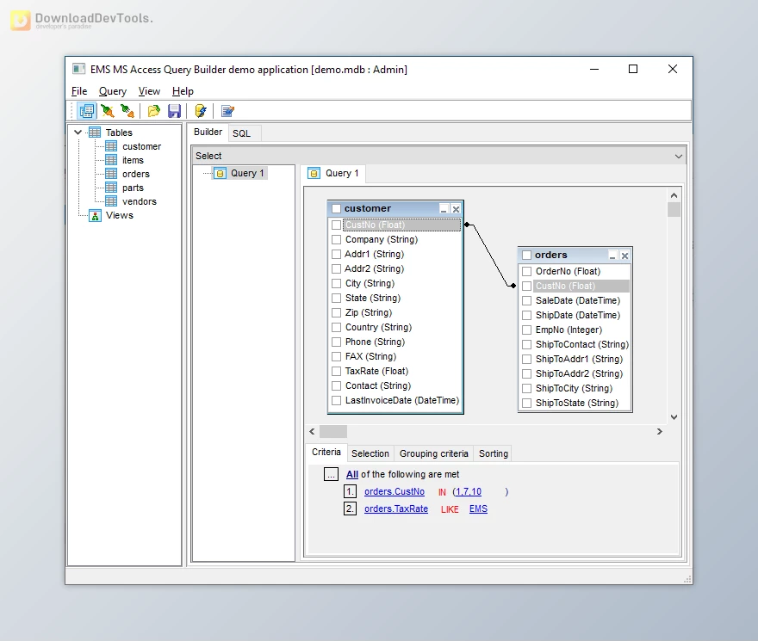Viewport: 758px width, 641px height.
Task: Open the Query menu
Action: [x=113, y=91]
